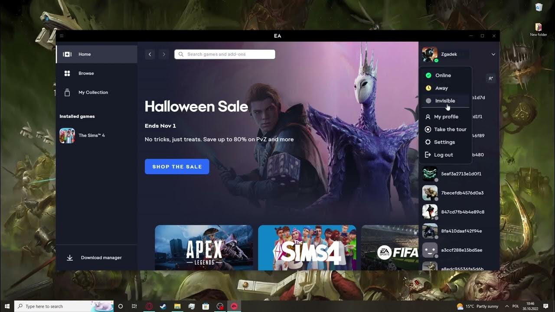
Task: Open My Collection
Action: pos(97,92)
